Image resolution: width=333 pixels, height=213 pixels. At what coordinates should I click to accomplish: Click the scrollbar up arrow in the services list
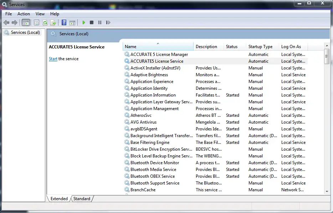tap(327, 46)
